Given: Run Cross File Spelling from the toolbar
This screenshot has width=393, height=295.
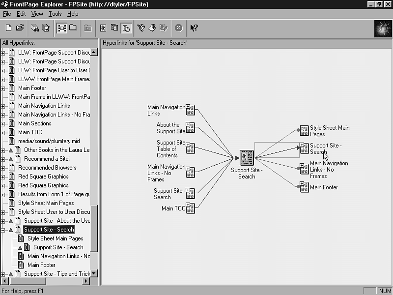Looking at the screenshot, I should [x=46, y=28].
